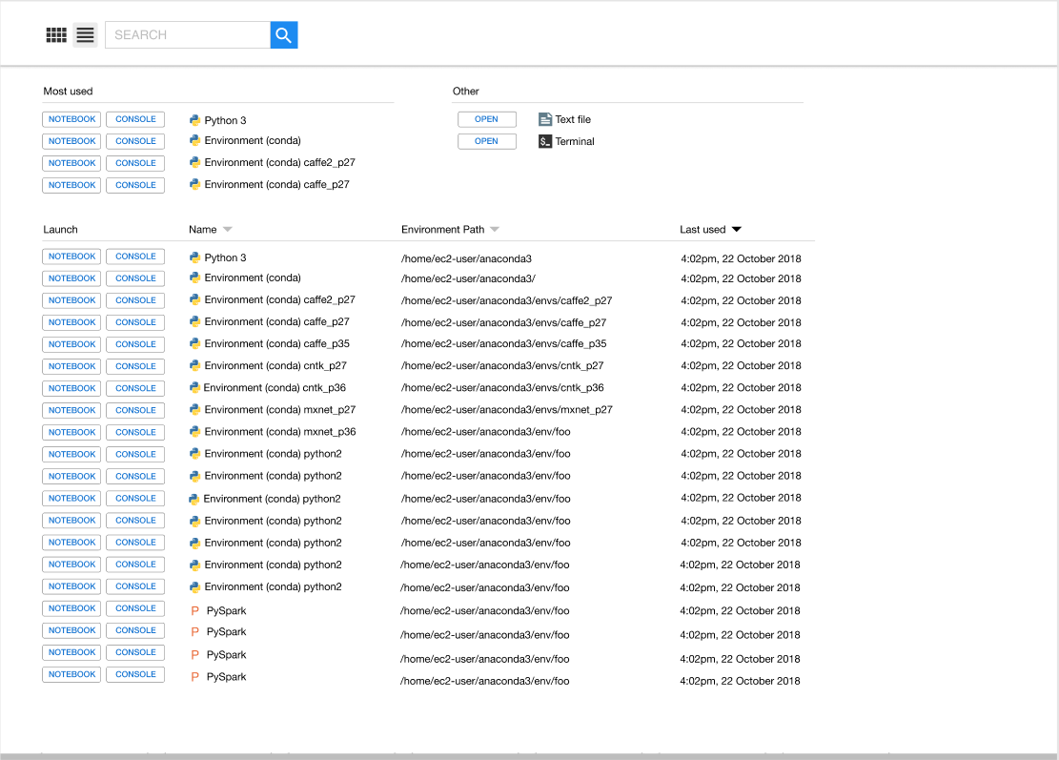Viewport: 1059px width, 760px height.
Task: Click the Launch column header
Action: point(61,230)
